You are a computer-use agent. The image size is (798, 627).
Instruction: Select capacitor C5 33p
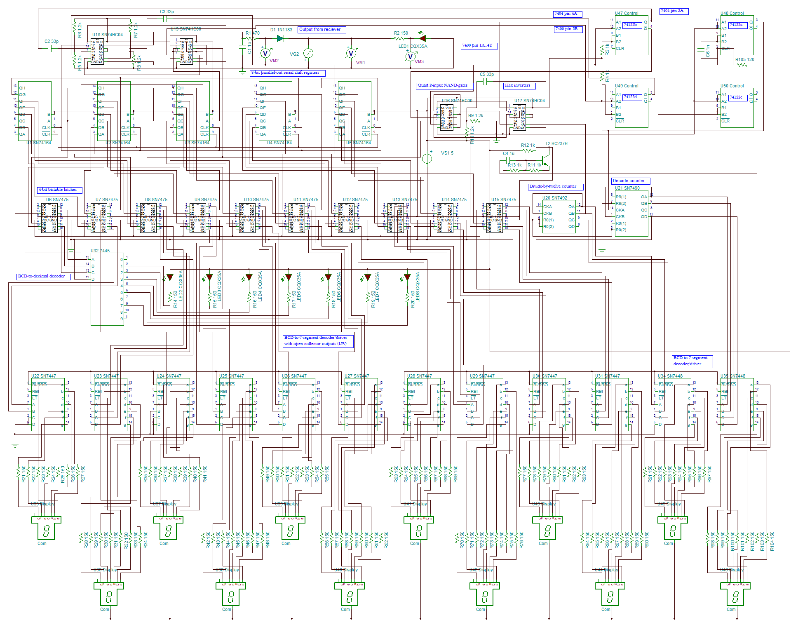[x=485, y=82]
